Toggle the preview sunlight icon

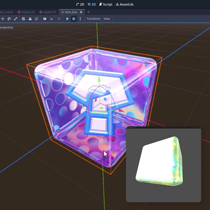point(67,19)
